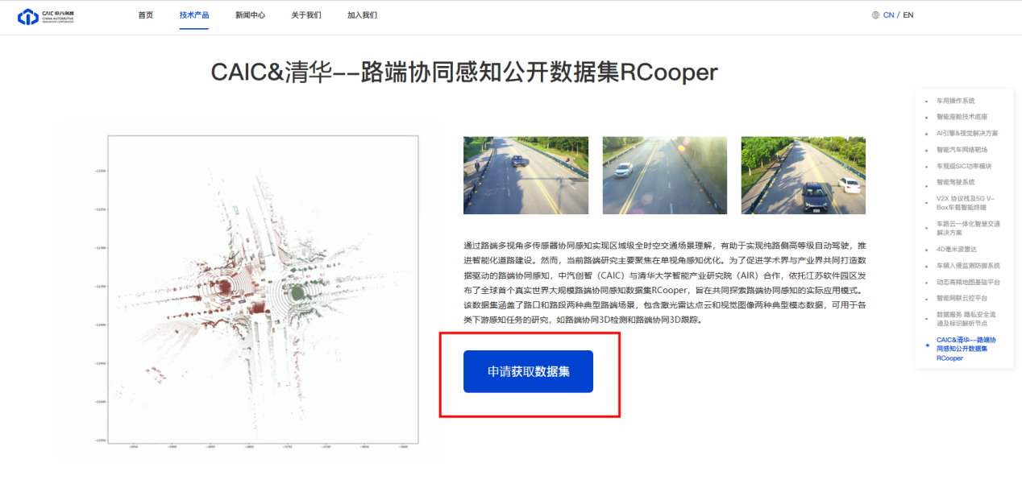
Task: Open the road photo with the cyclist
Action: pyautogui.click(x=526, y=176)
